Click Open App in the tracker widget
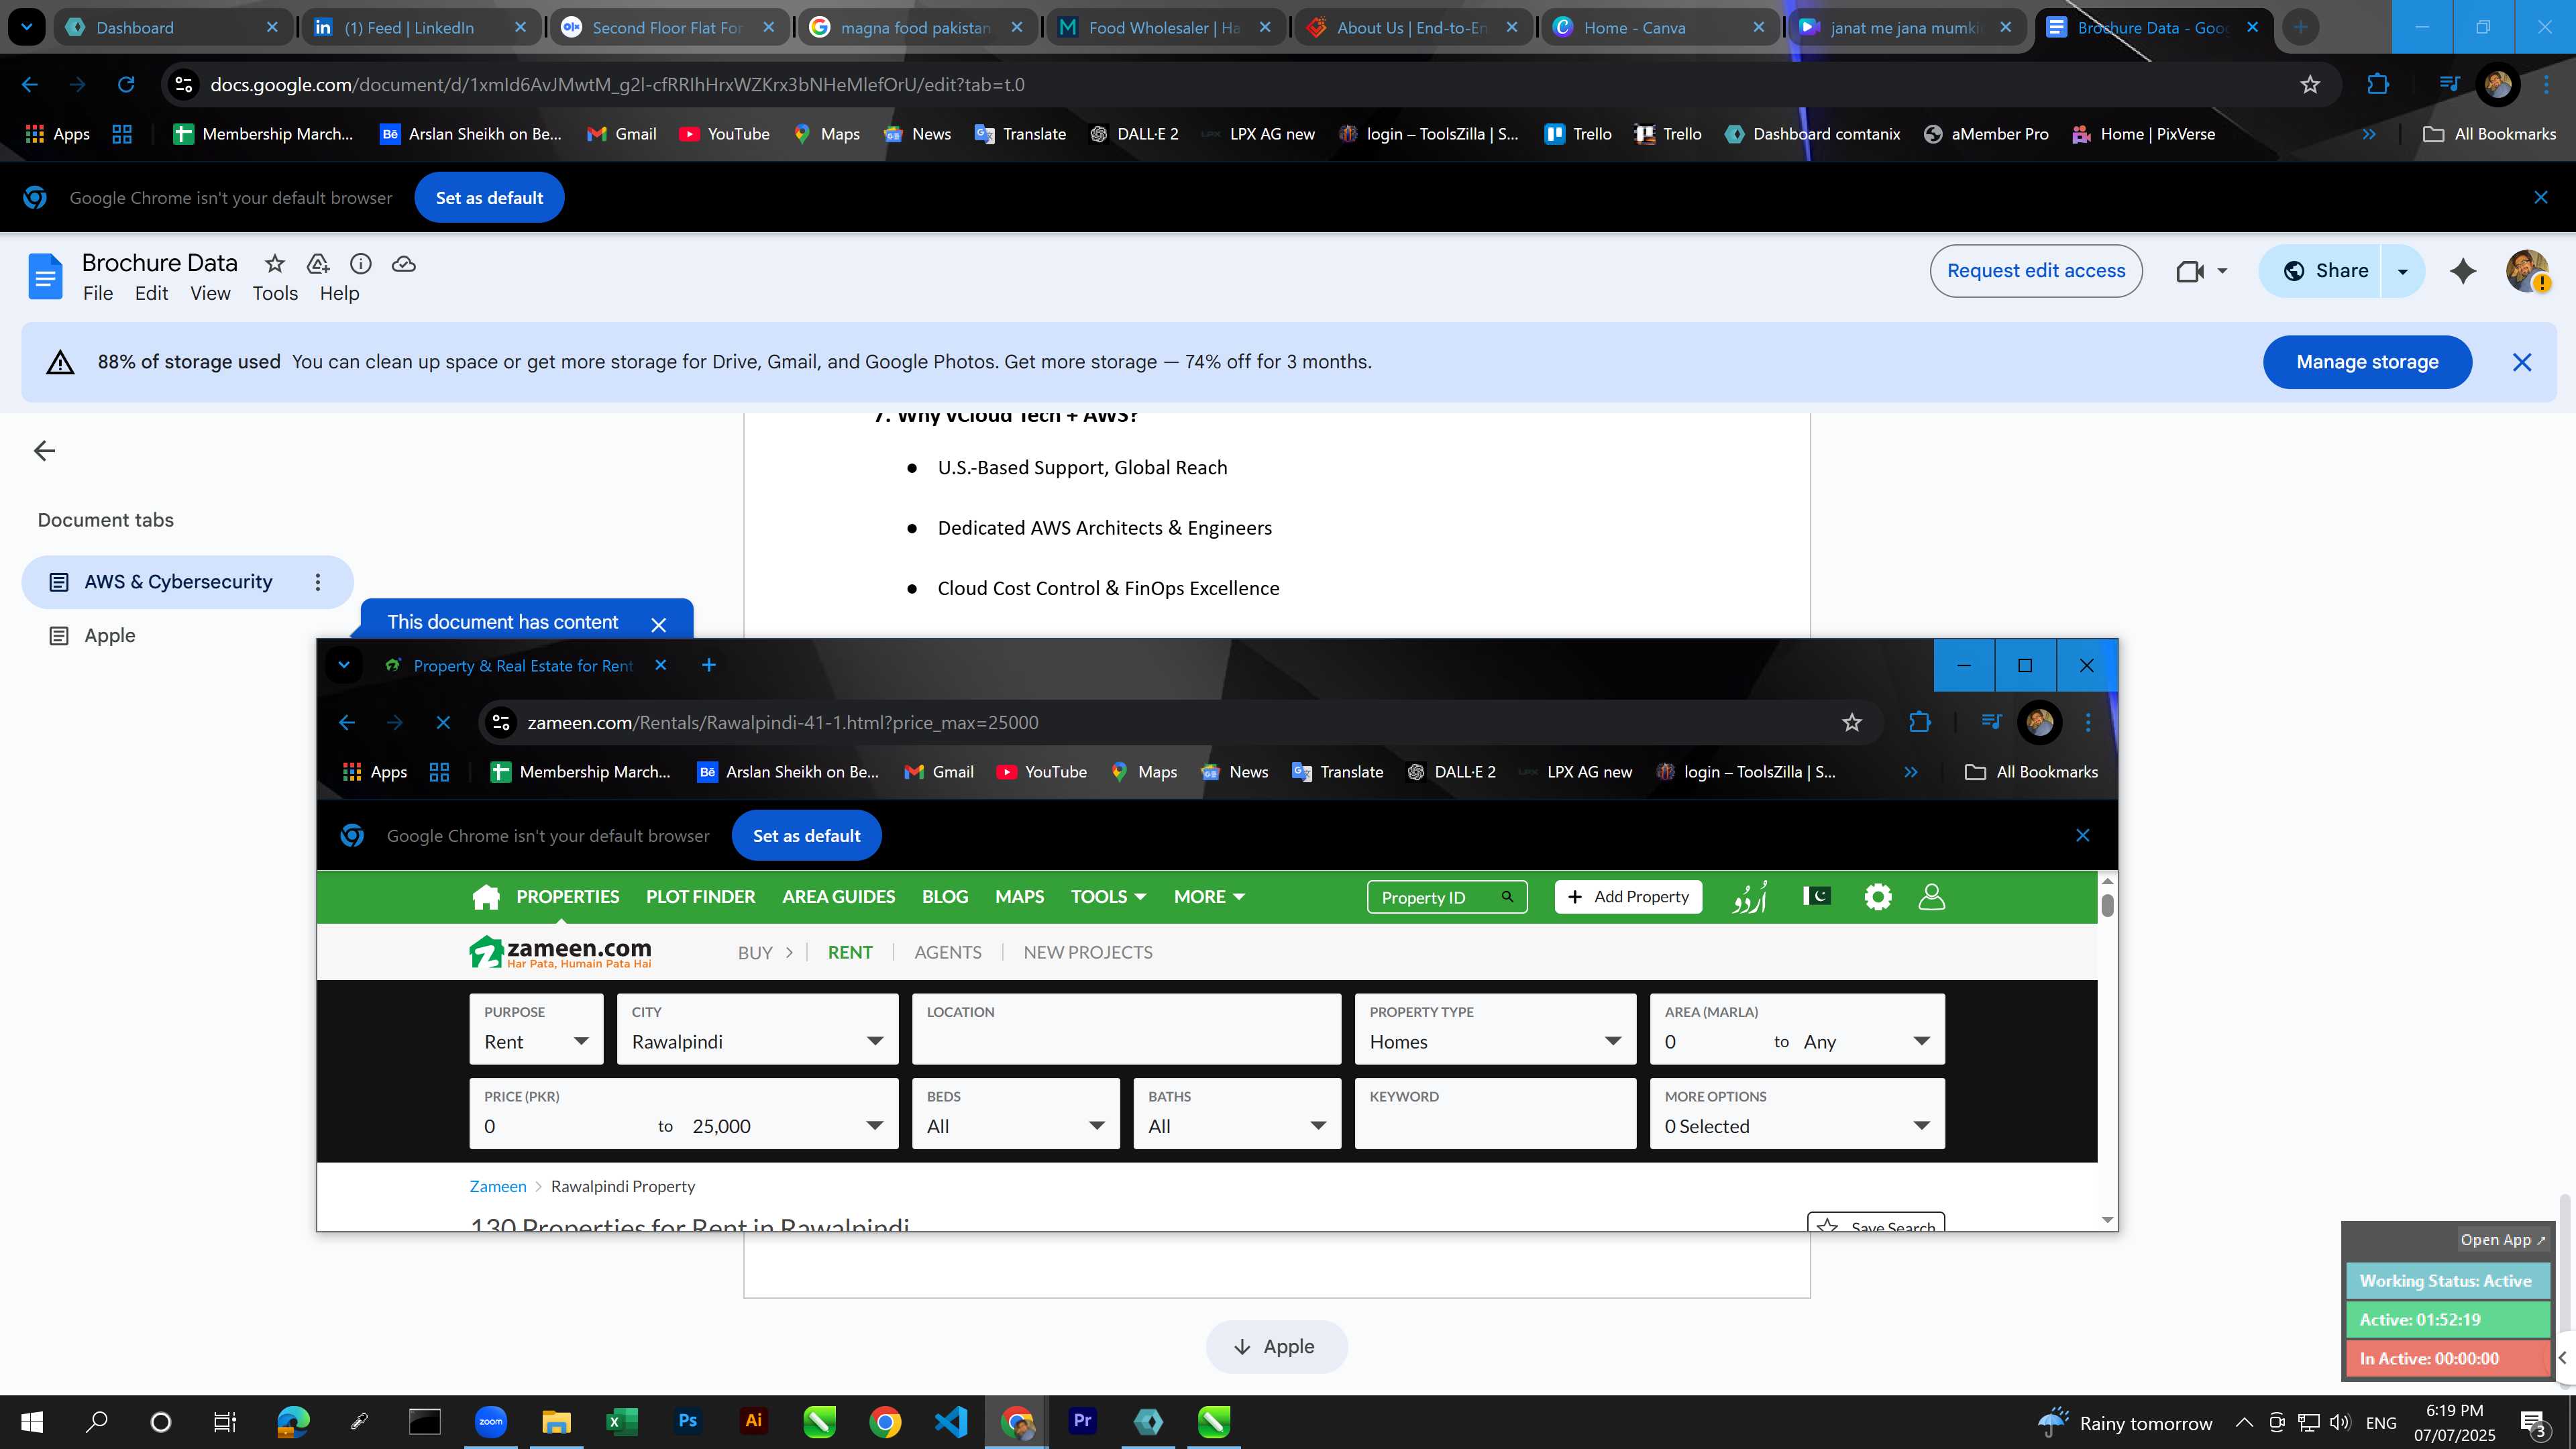2576x1449 pixels. click(2503, 1240)
